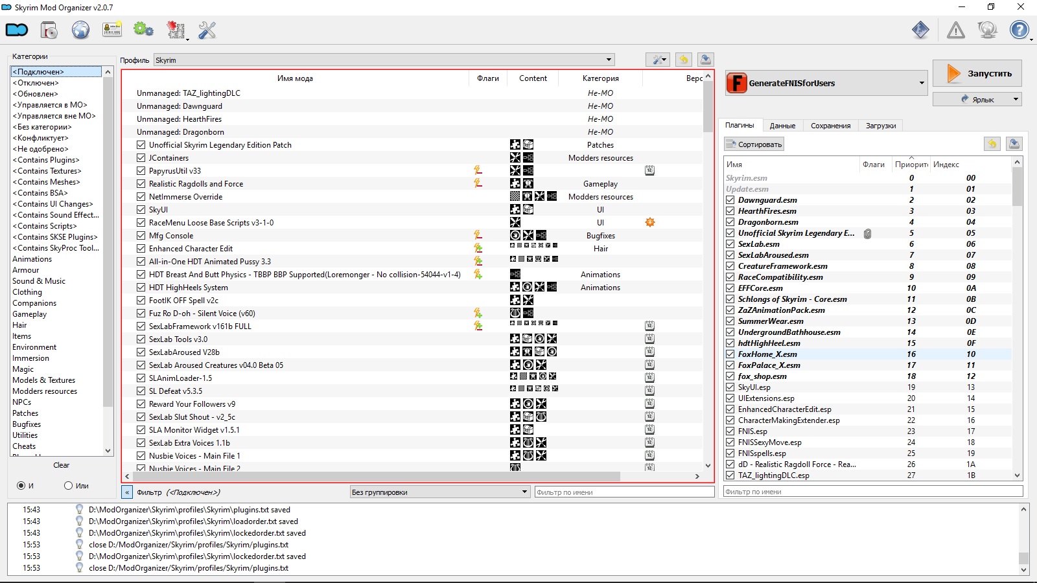Uncheck SexLabFramework v161b FULL checkbox

tap(141, 326)
